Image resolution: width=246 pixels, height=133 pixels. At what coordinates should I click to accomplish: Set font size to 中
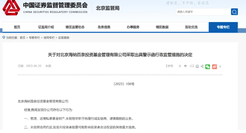[185, 66]
